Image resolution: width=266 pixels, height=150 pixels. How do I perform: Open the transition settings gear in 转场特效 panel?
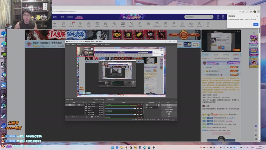pos(159,105)
